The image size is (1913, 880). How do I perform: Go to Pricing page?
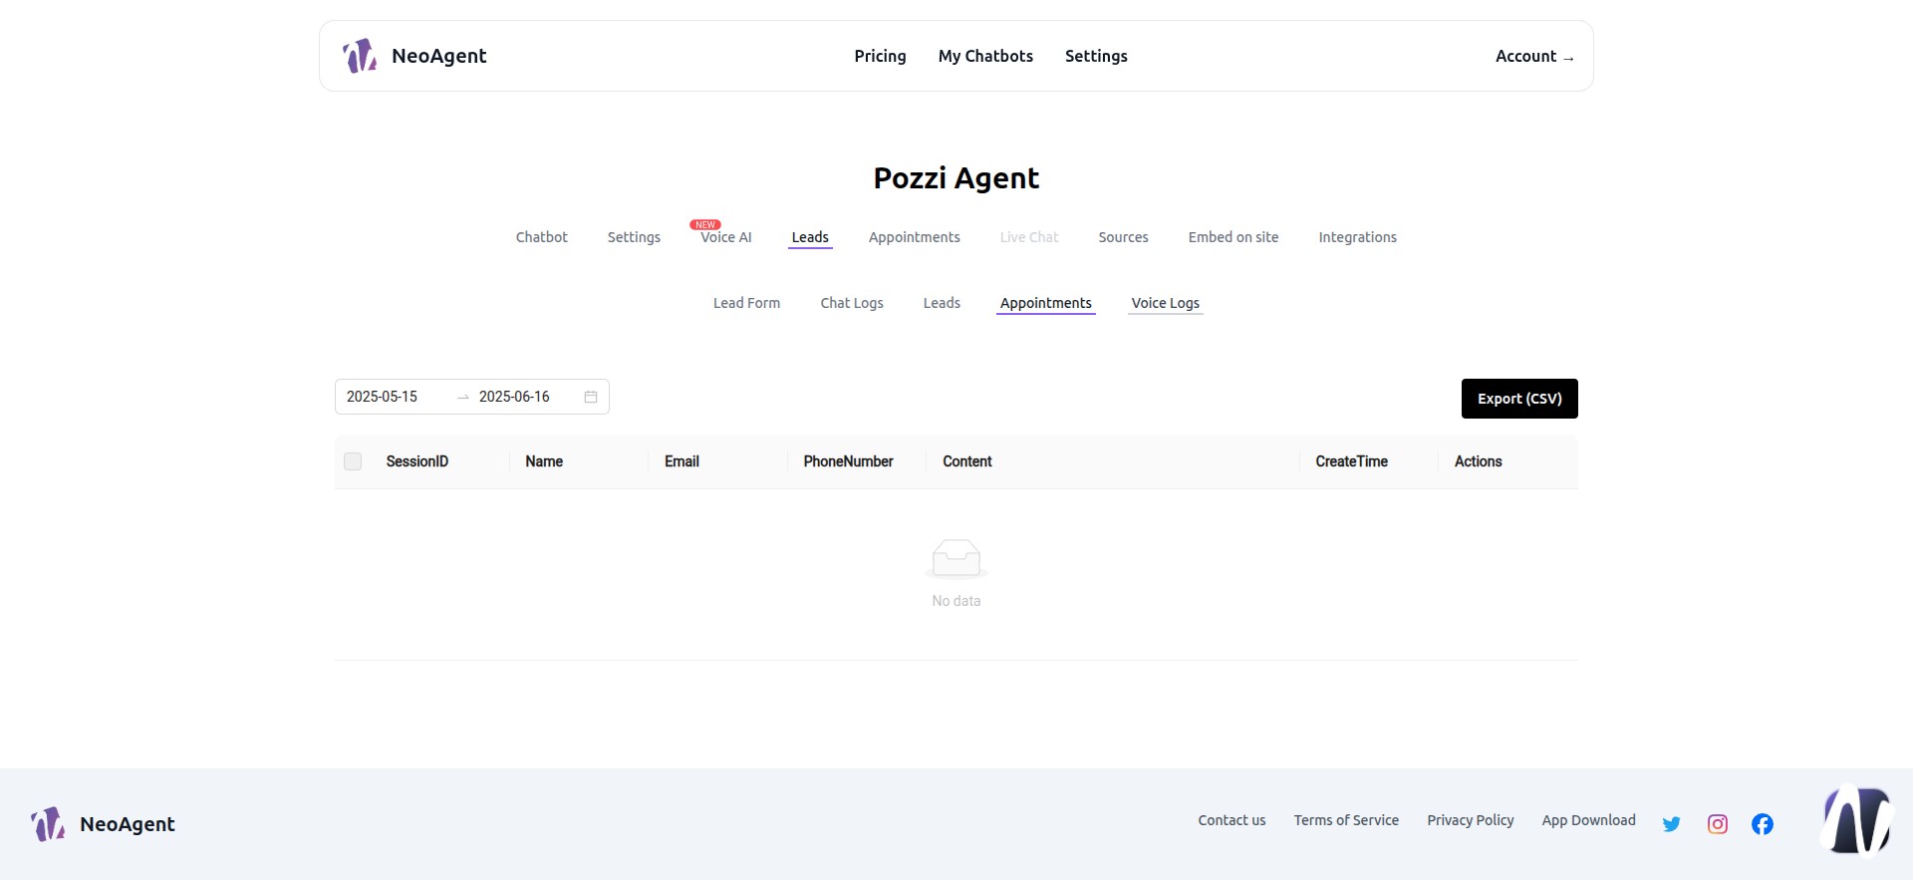coord(880,56)
